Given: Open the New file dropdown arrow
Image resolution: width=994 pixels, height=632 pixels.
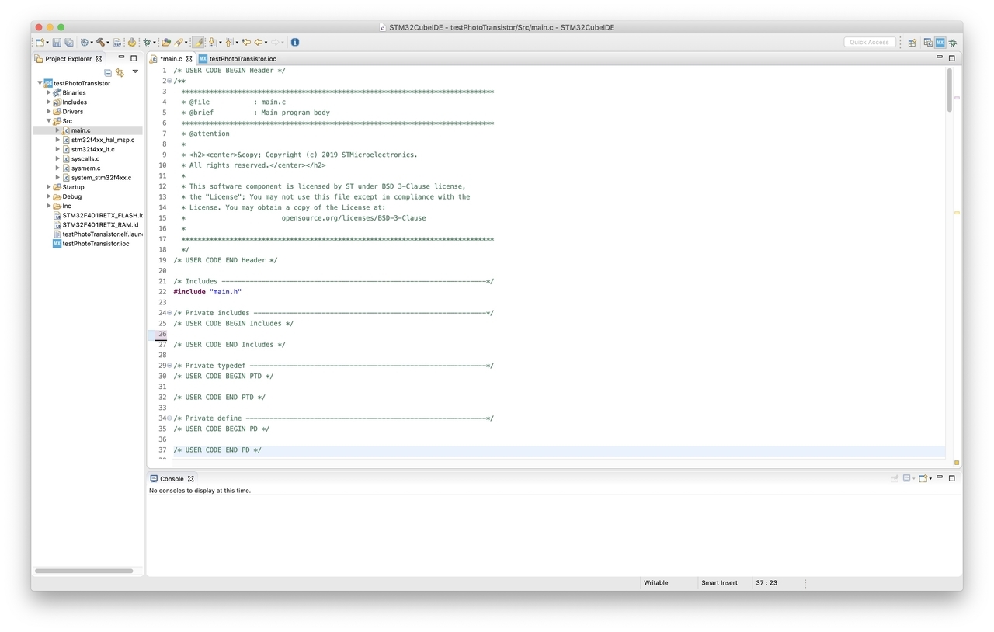Looking at the screenshot, I should [x=47, y=43].
